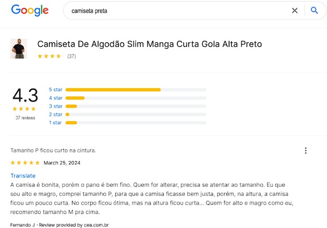Clear the search box text
The image size is (327, 228).
point(295,10)
